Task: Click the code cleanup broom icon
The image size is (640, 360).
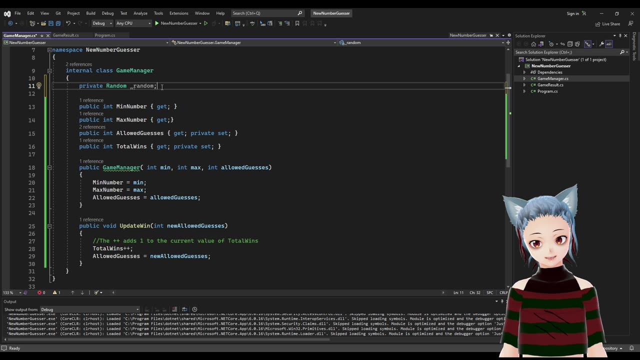Action: point(96,292)
